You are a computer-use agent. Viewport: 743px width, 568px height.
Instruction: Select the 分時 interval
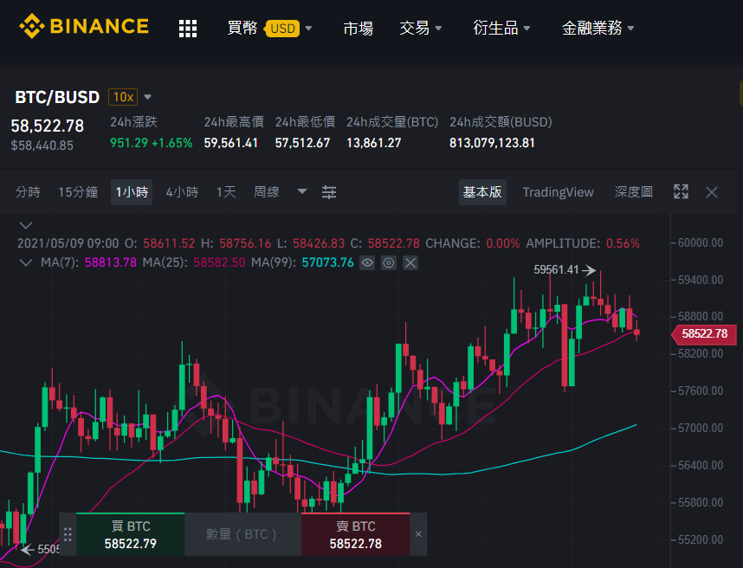[x=28, y=192]
